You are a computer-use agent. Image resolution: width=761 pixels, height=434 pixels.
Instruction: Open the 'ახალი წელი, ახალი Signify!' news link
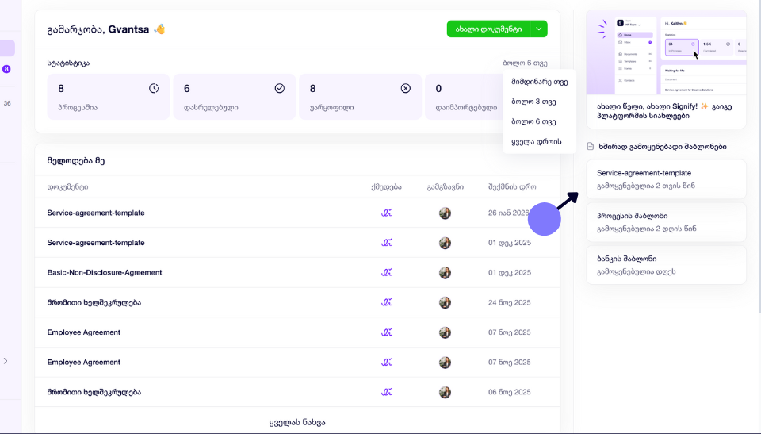664,111
